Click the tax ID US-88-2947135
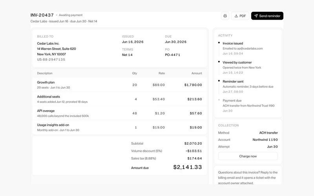The width and height of the screenshot is (314, 196). (51, 60)
